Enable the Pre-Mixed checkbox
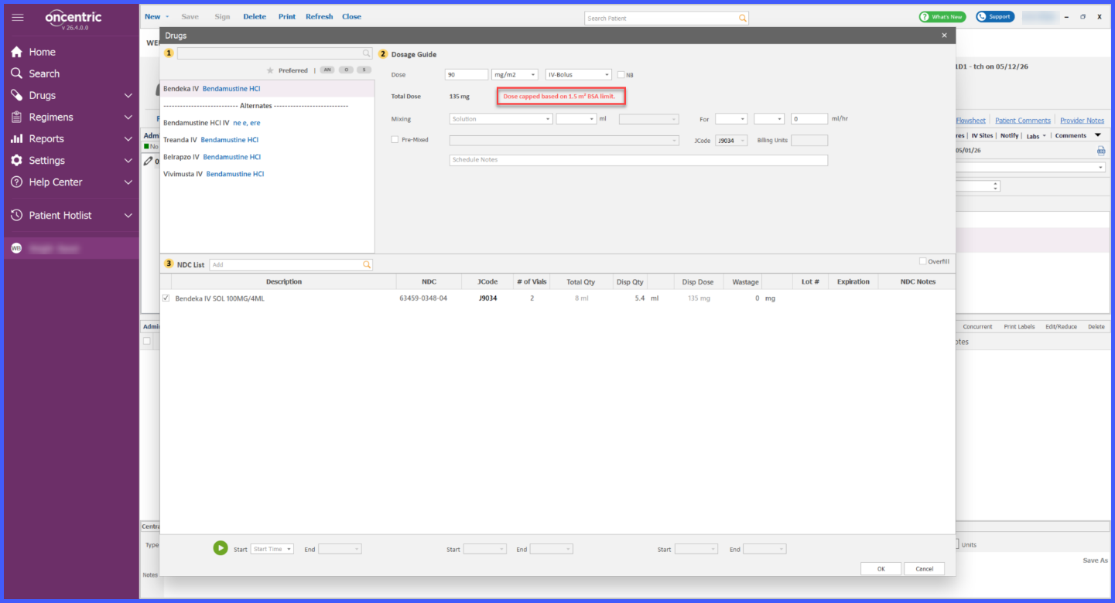The height and width of the screenshot is (603, 1115). coord(395,140)
